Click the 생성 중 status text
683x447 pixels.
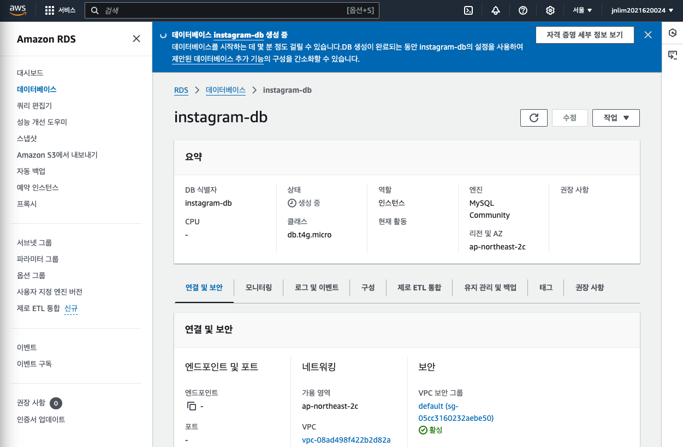(x=309, y=203)
